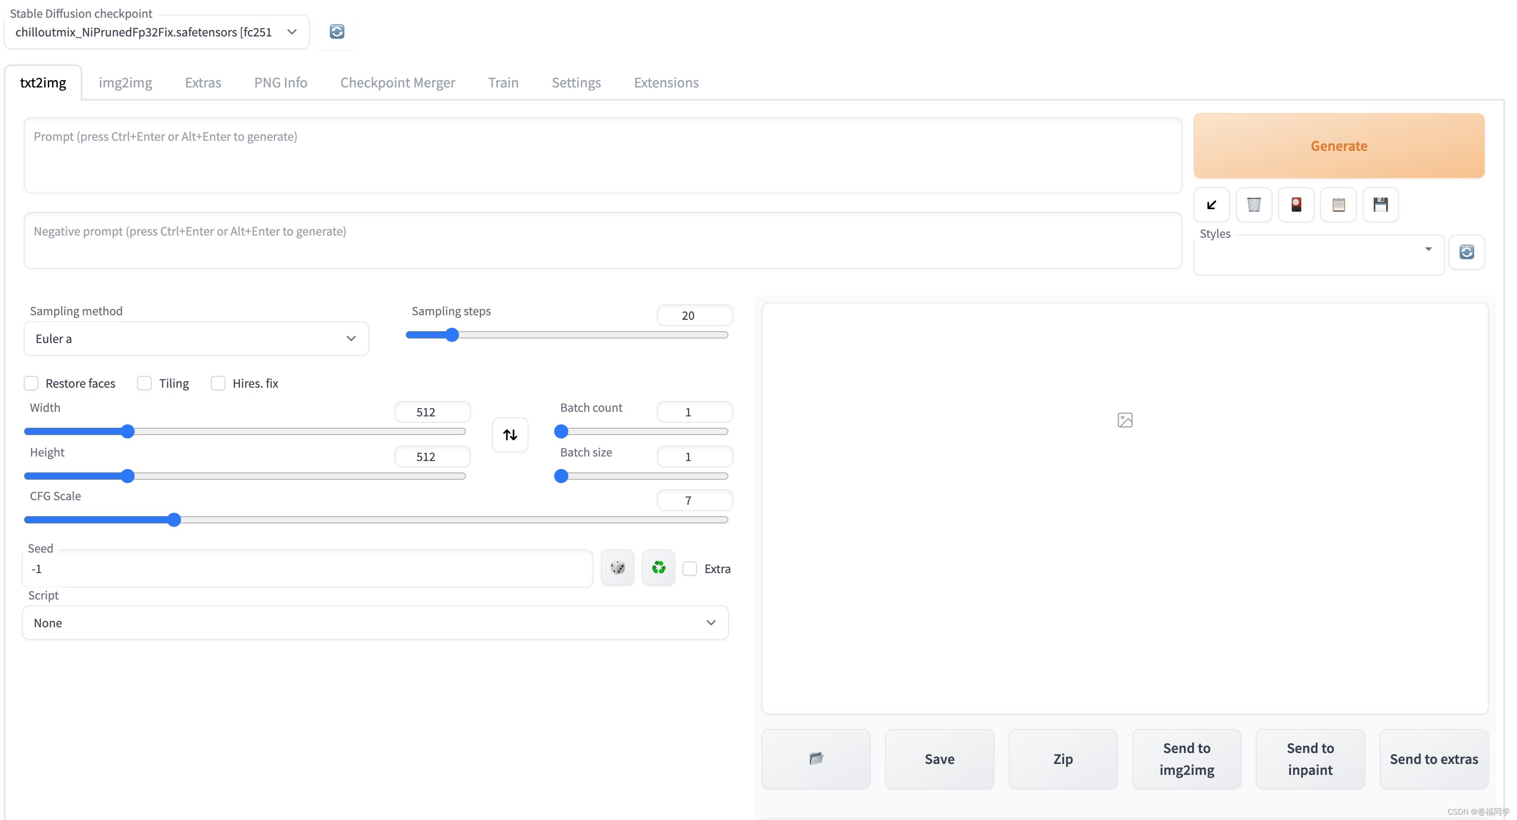Open the Extensions tab
This screenshot has height=820, width=1517.
click(x=666, y=82)
